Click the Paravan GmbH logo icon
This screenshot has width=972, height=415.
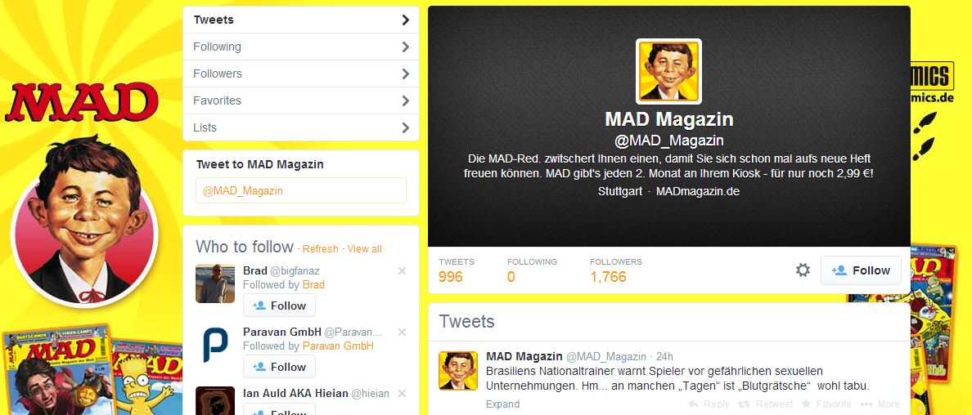(x=215, y=345)
